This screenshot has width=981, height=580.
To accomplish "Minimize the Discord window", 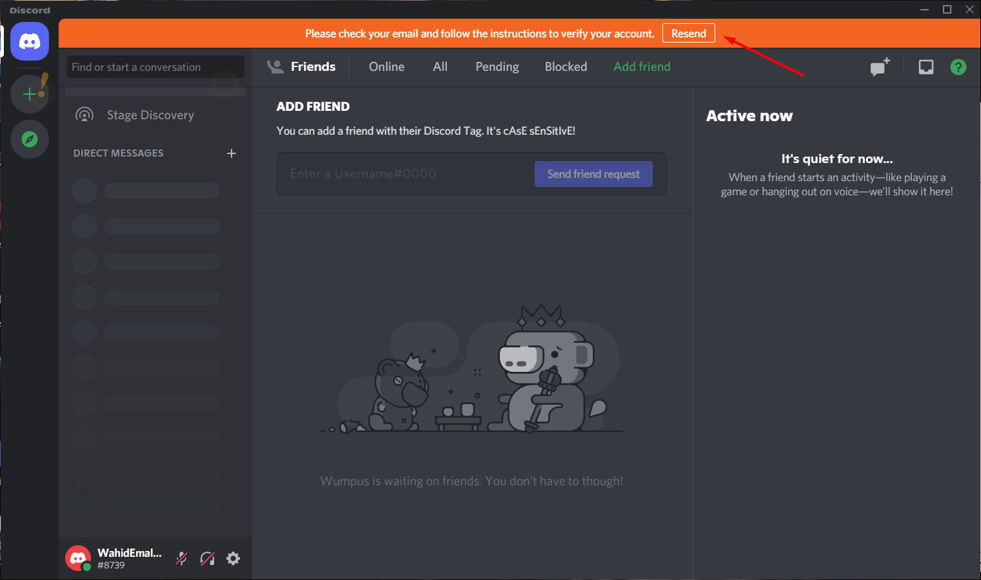I will (x=924, y=9).
